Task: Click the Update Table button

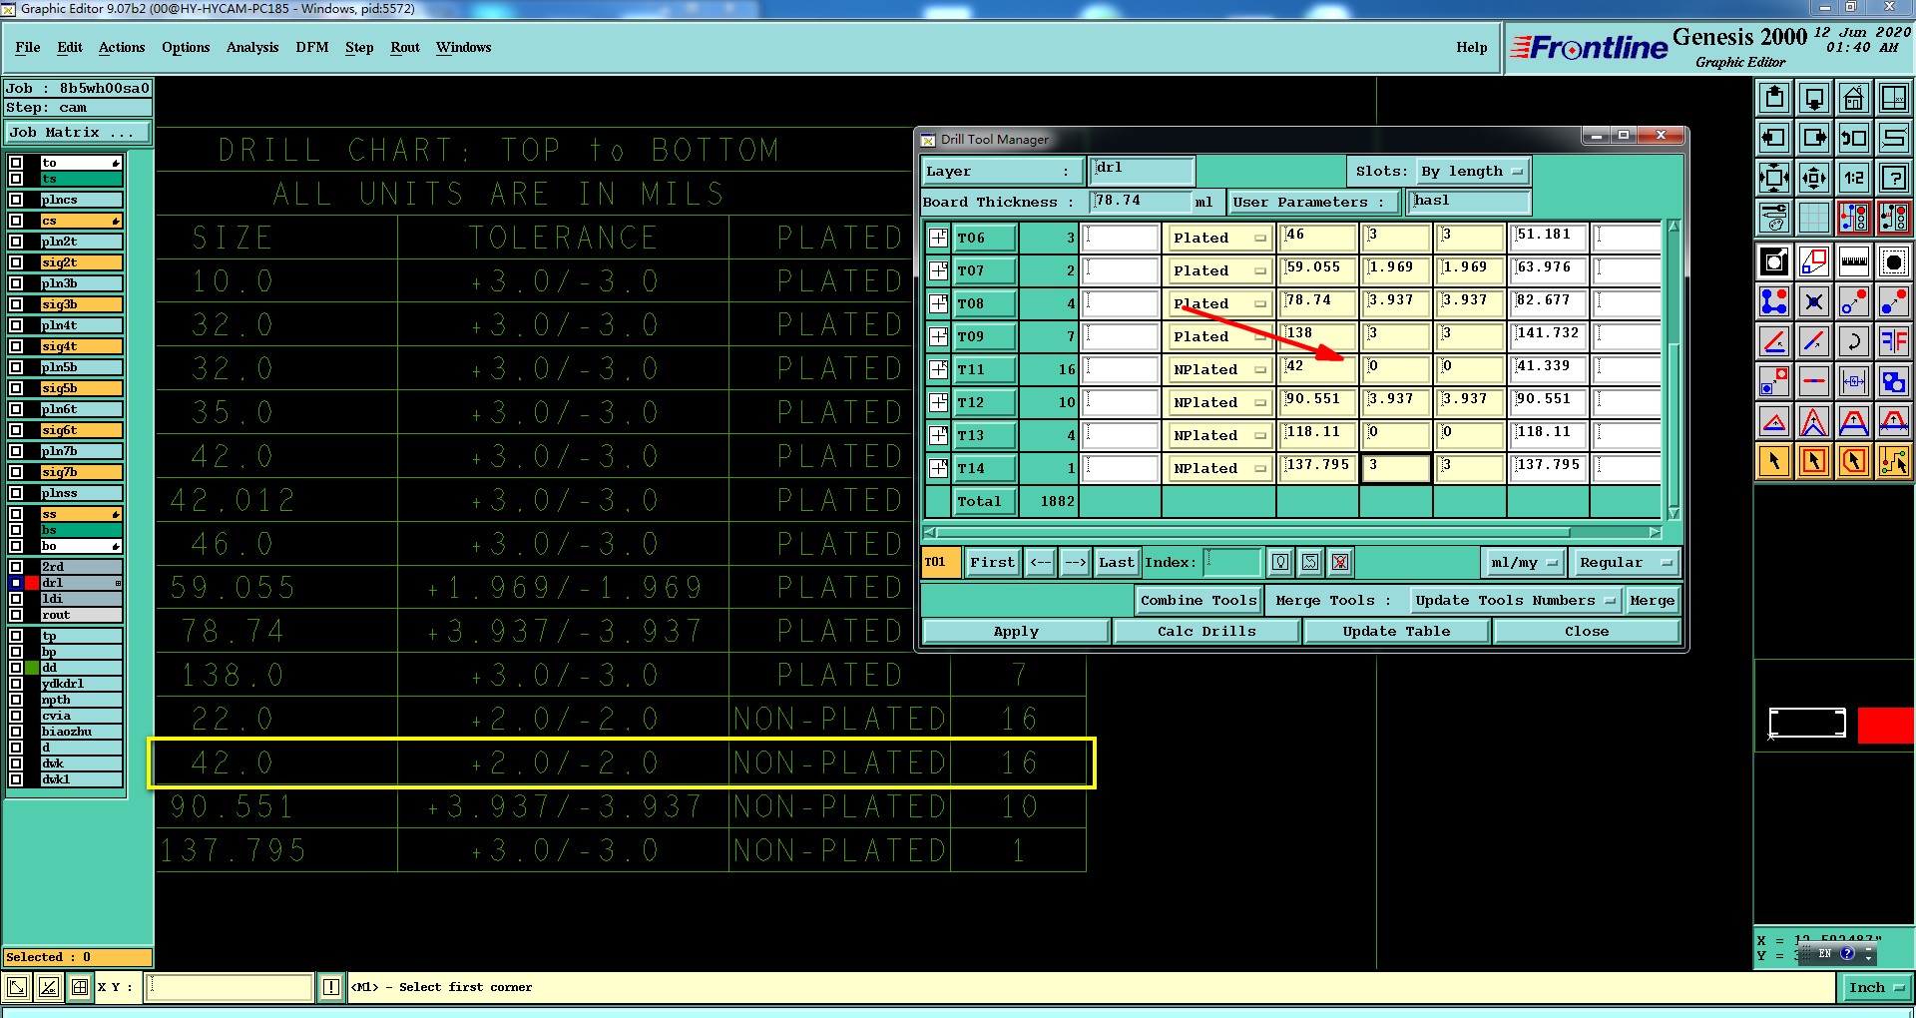Action: click(x=1396, y=632)
